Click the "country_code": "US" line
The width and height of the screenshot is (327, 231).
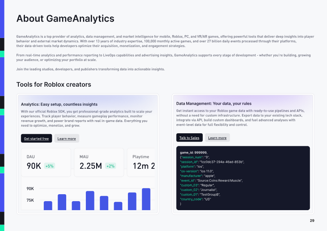(x=195, y=199)
